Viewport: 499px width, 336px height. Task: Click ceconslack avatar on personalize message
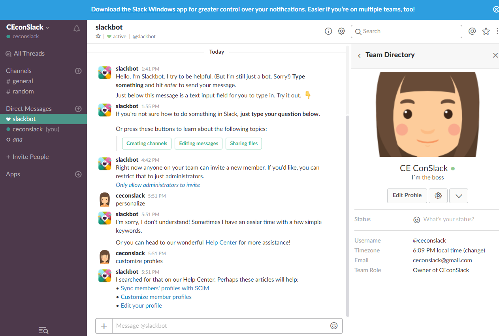point(105,200)
